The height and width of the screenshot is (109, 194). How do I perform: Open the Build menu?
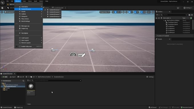click(x=35, y=1)
